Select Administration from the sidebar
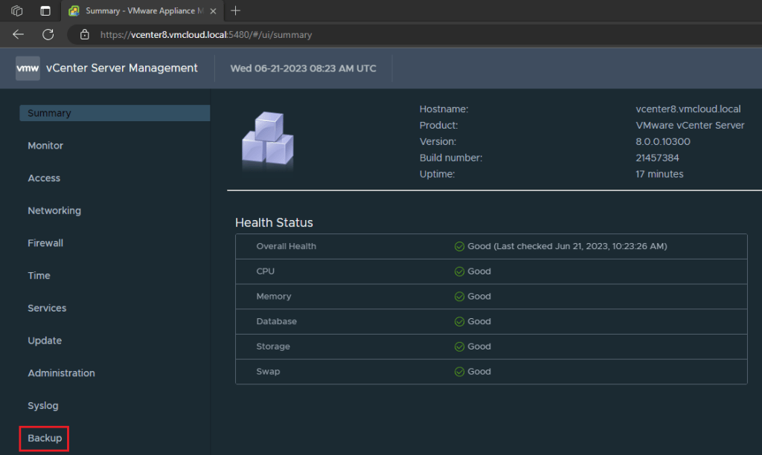762x455 pixels. click(61, 373)
